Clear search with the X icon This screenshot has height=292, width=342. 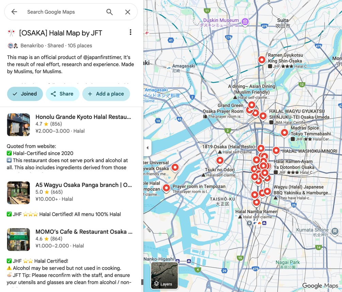(x=128, y=12)
